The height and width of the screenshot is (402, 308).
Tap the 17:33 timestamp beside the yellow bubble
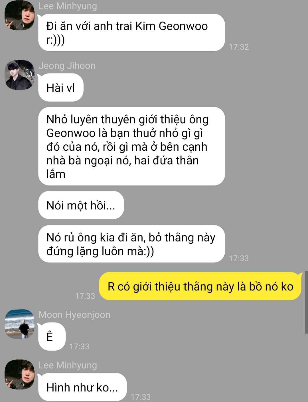(85, 296)
